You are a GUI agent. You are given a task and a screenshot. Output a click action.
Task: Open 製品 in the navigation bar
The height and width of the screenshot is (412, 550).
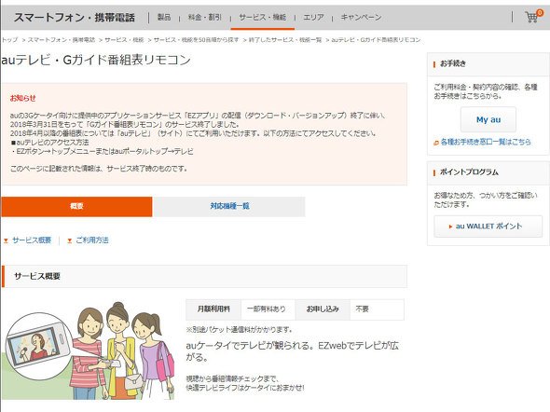point(164,17)
